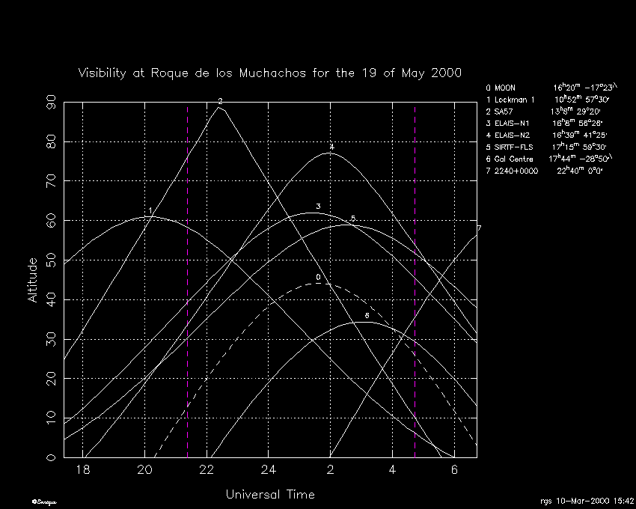Select the ELAIS-N1 legend row
This screenshot has width=636, height=509.
pyautogui.click(x=545, y=124)
